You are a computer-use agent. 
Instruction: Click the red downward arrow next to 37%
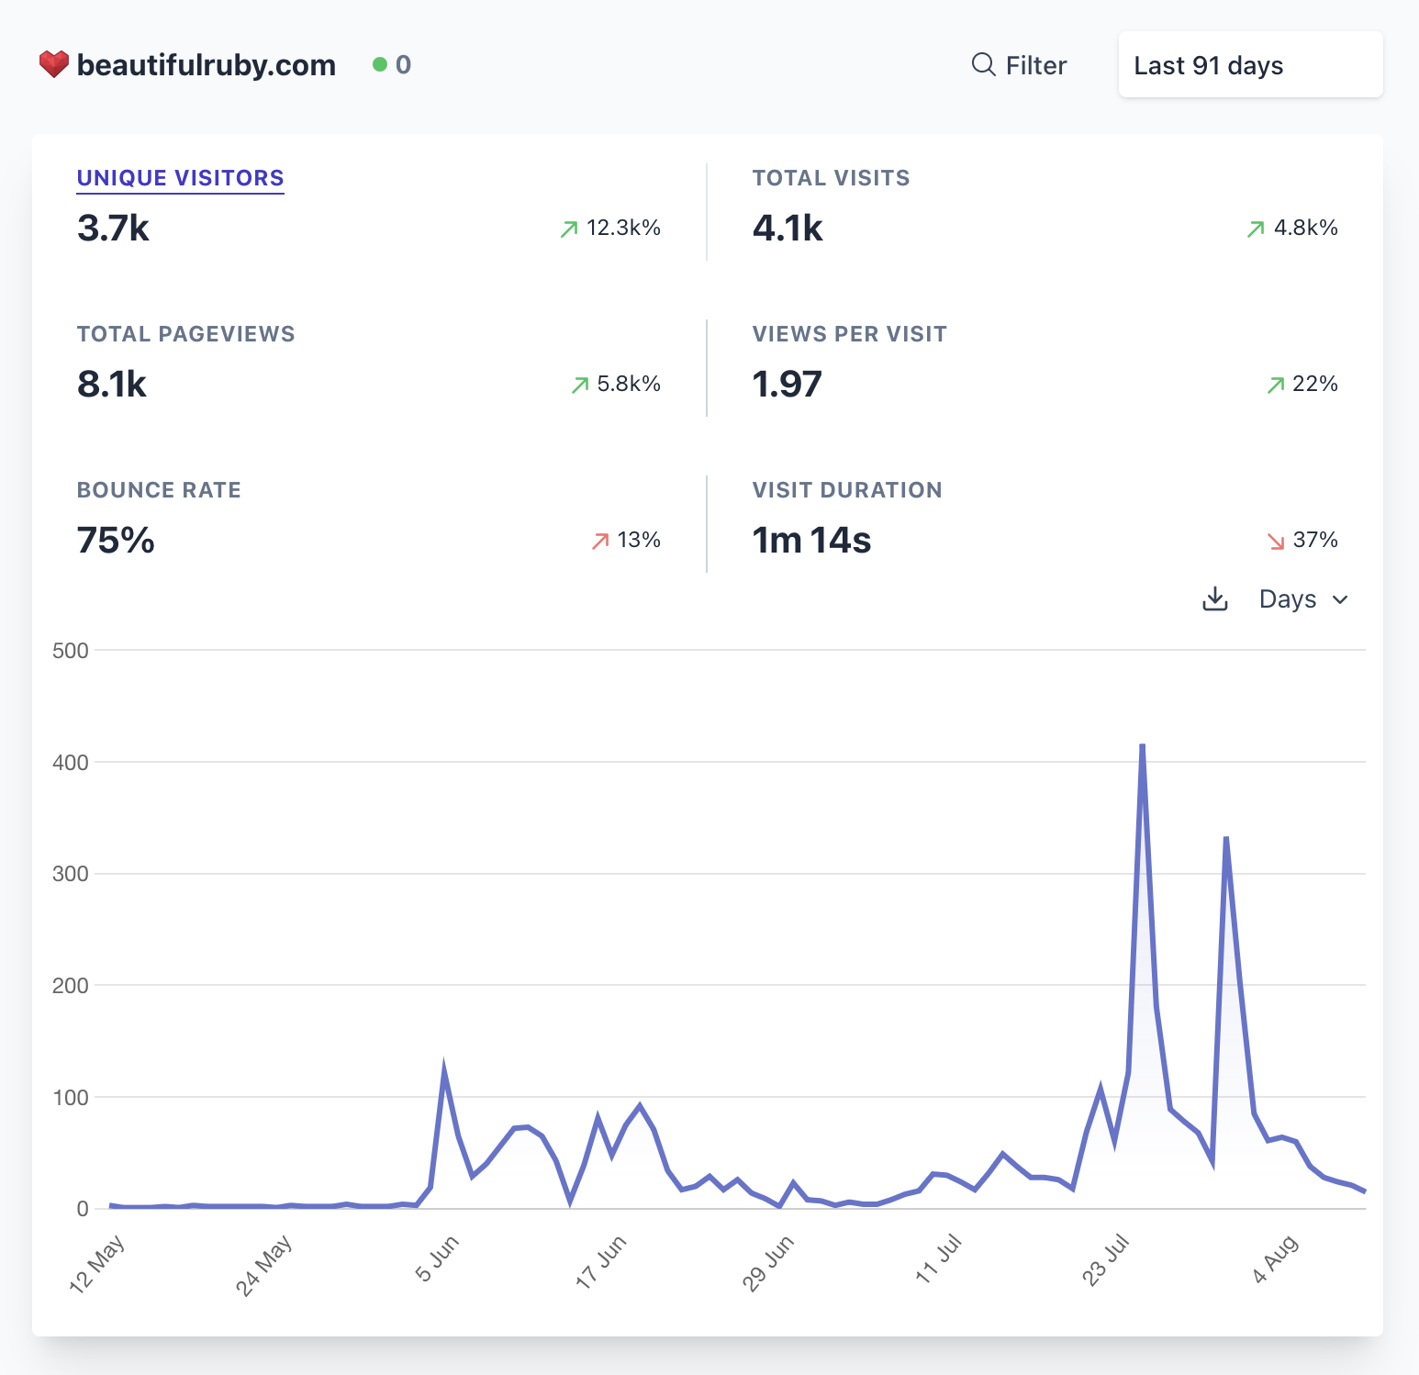click(1276, 541)
